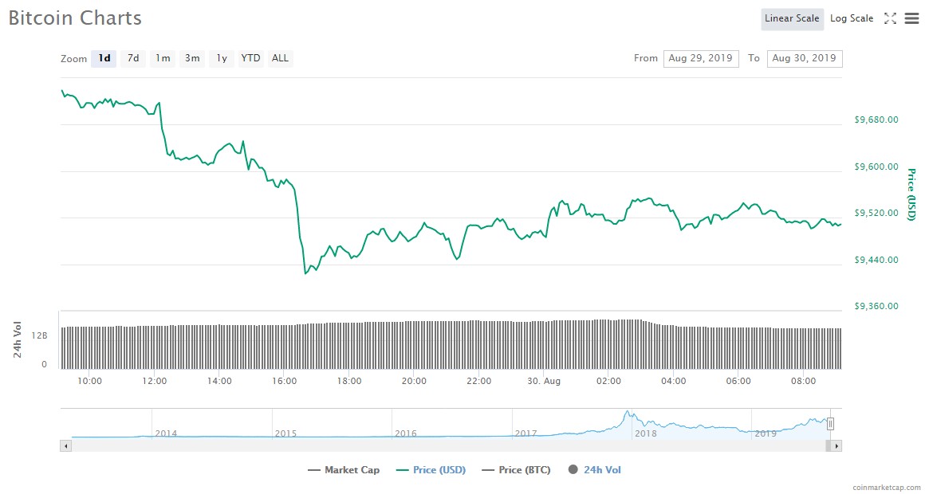This screenshot has height=494, width=929.
Task: Click the 30. Aug time axis label
Action: pyautogui.click(x=544, y=381)
